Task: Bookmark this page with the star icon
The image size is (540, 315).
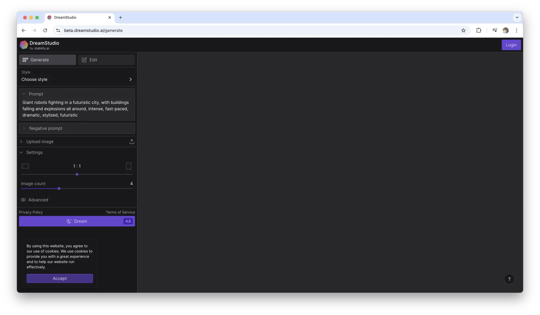Action: click(x=463, y=30)
